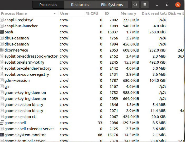Click the 772.0 KiB memory value
Image resolution: width=185 pixels, height=142 pixels.
131,20
